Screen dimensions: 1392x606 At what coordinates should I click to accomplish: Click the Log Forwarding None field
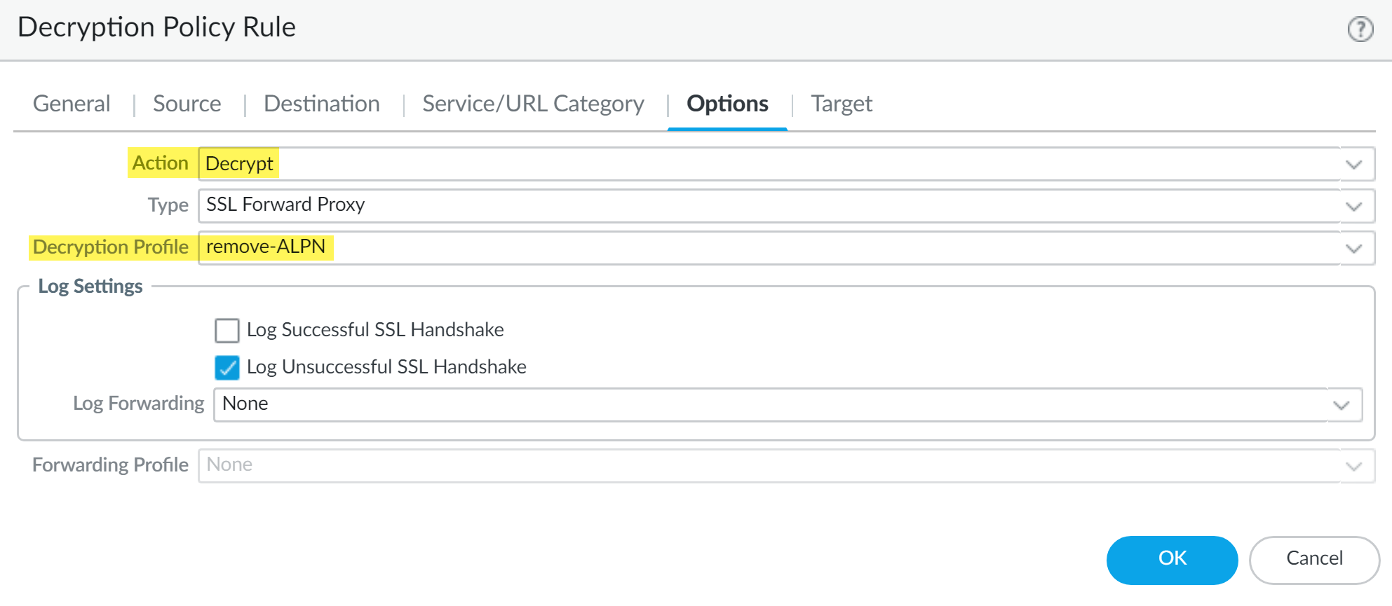click(770, 404)
